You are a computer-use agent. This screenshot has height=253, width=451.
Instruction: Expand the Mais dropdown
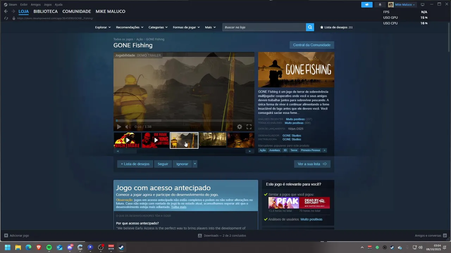click(x=210, y=27)
